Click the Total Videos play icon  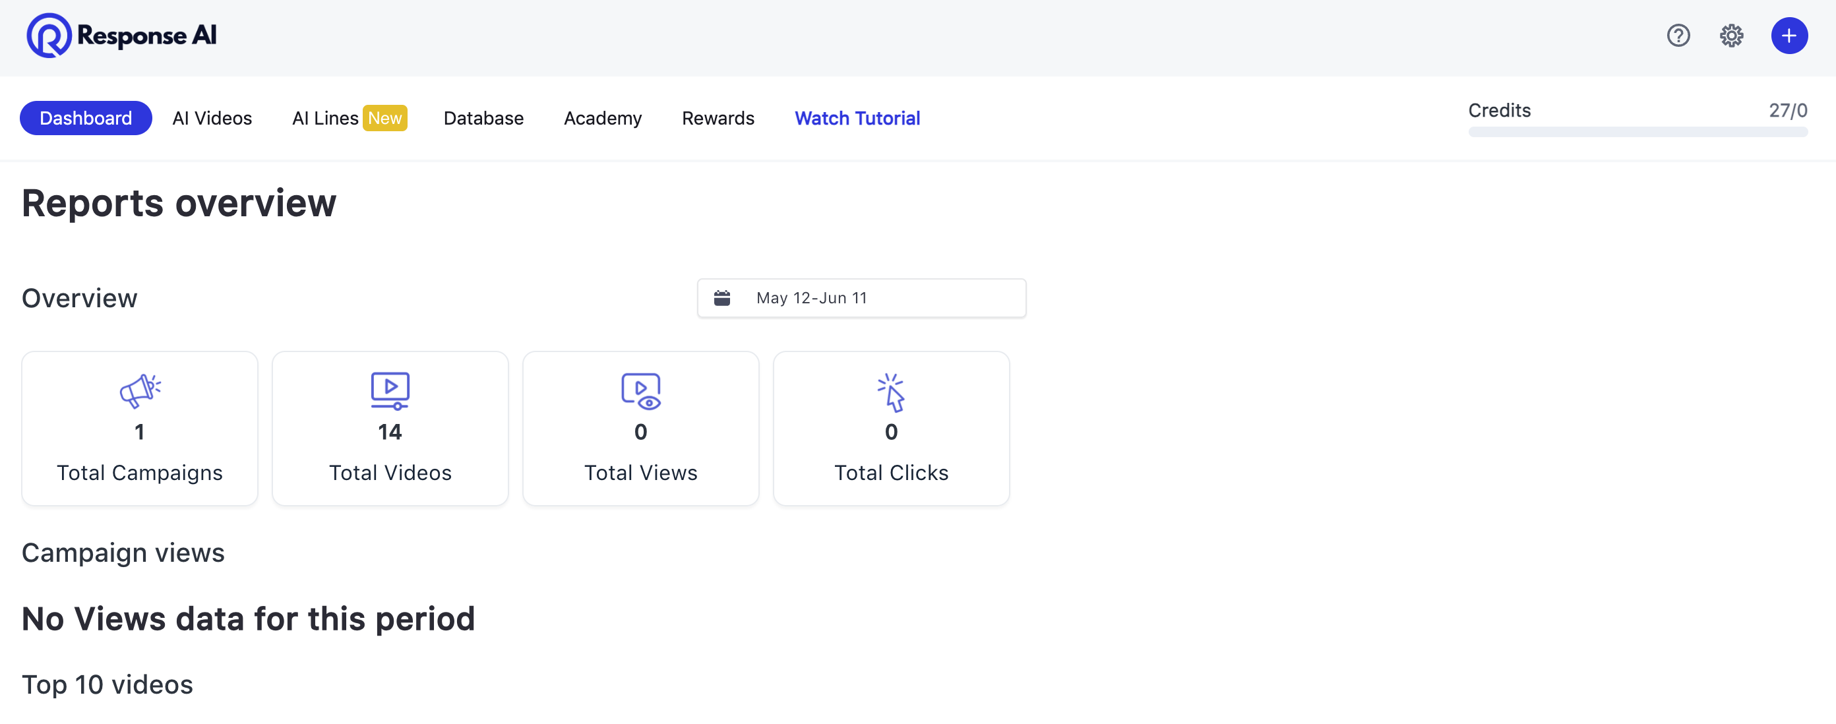(390, 390)
